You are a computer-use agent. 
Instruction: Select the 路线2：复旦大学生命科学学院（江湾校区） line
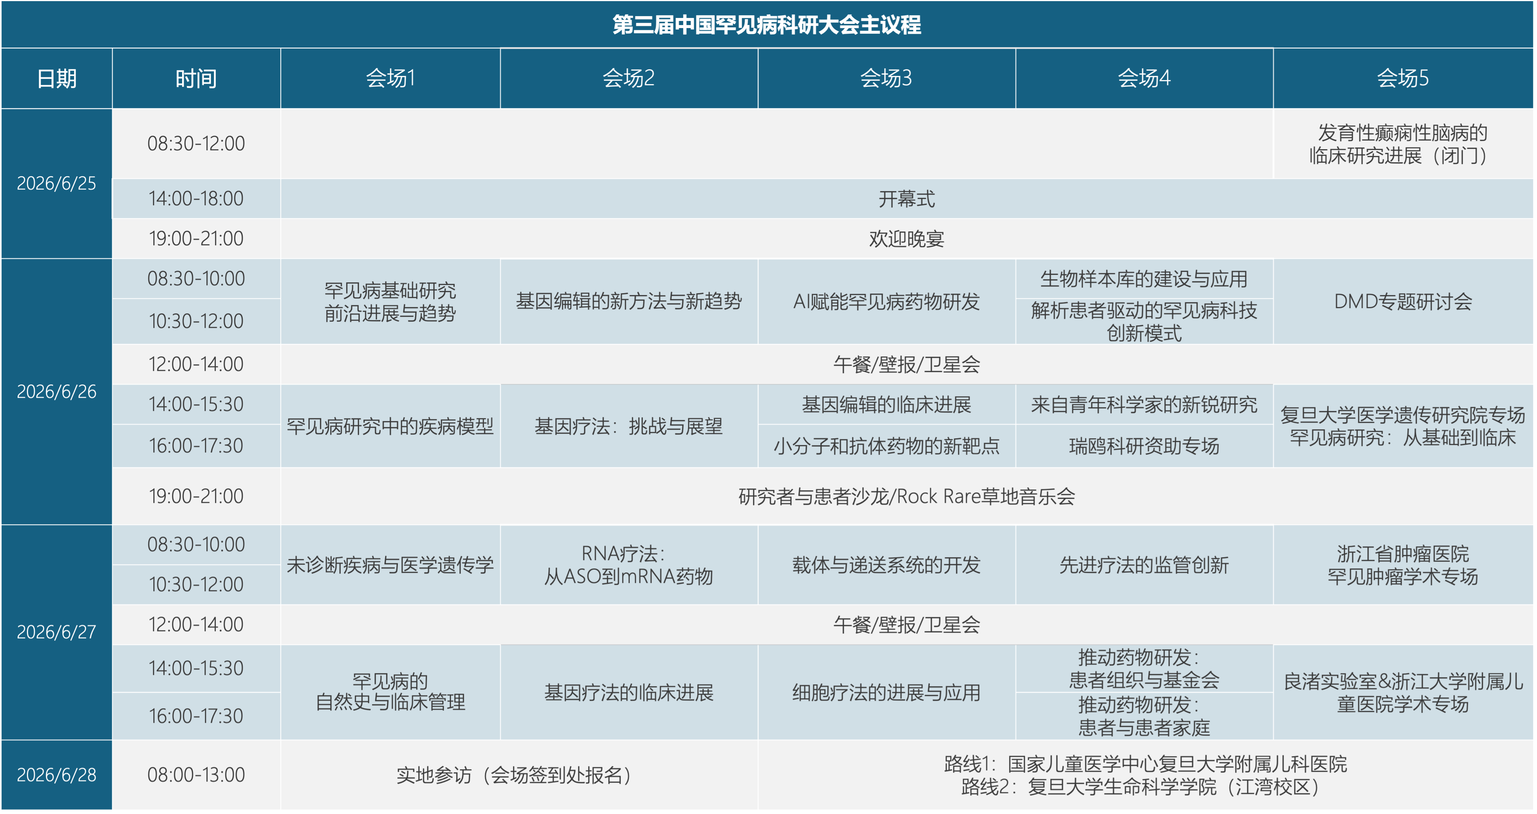tap(1140, 787)
